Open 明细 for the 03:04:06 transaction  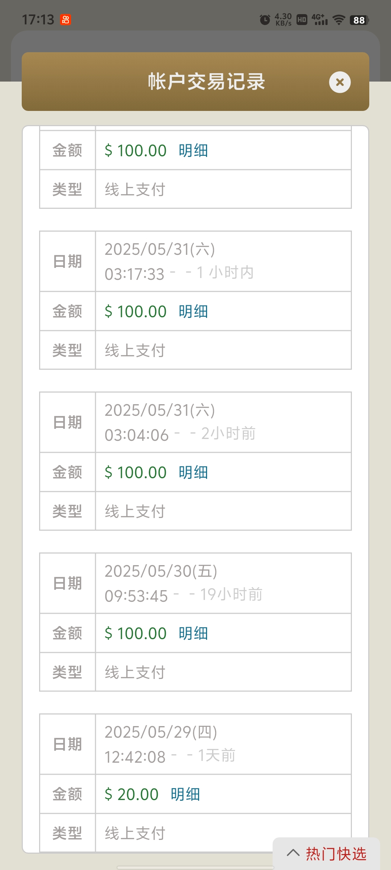pyautogui.click(x=193, y=473)
